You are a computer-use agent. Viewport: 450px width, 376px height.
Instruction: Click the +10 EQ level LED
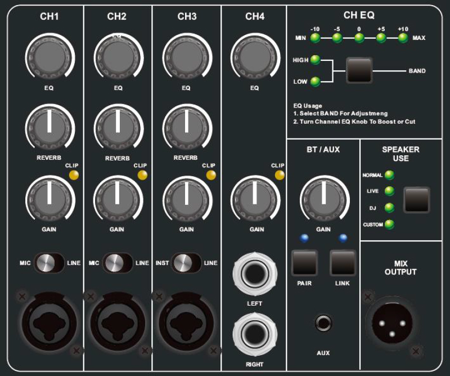pos(403,38)
